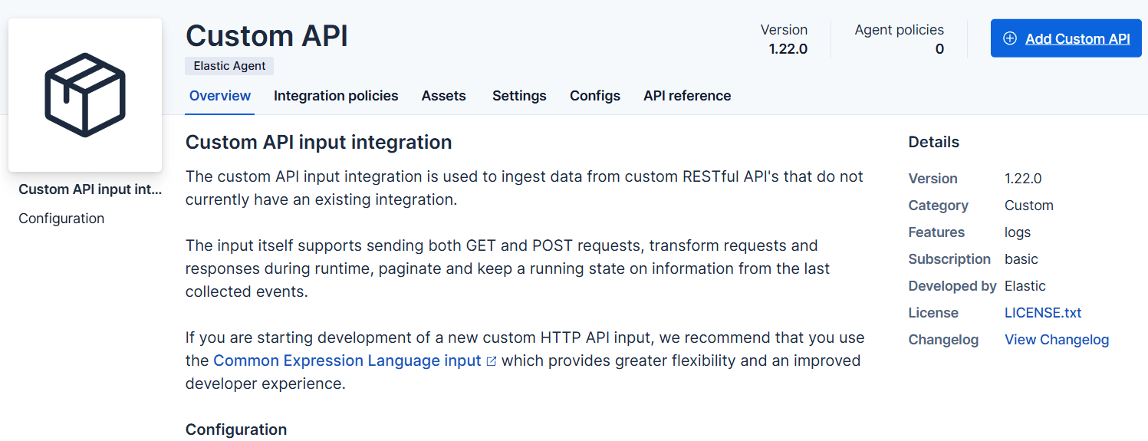Click the Custom API package box icon

point(85,95)
